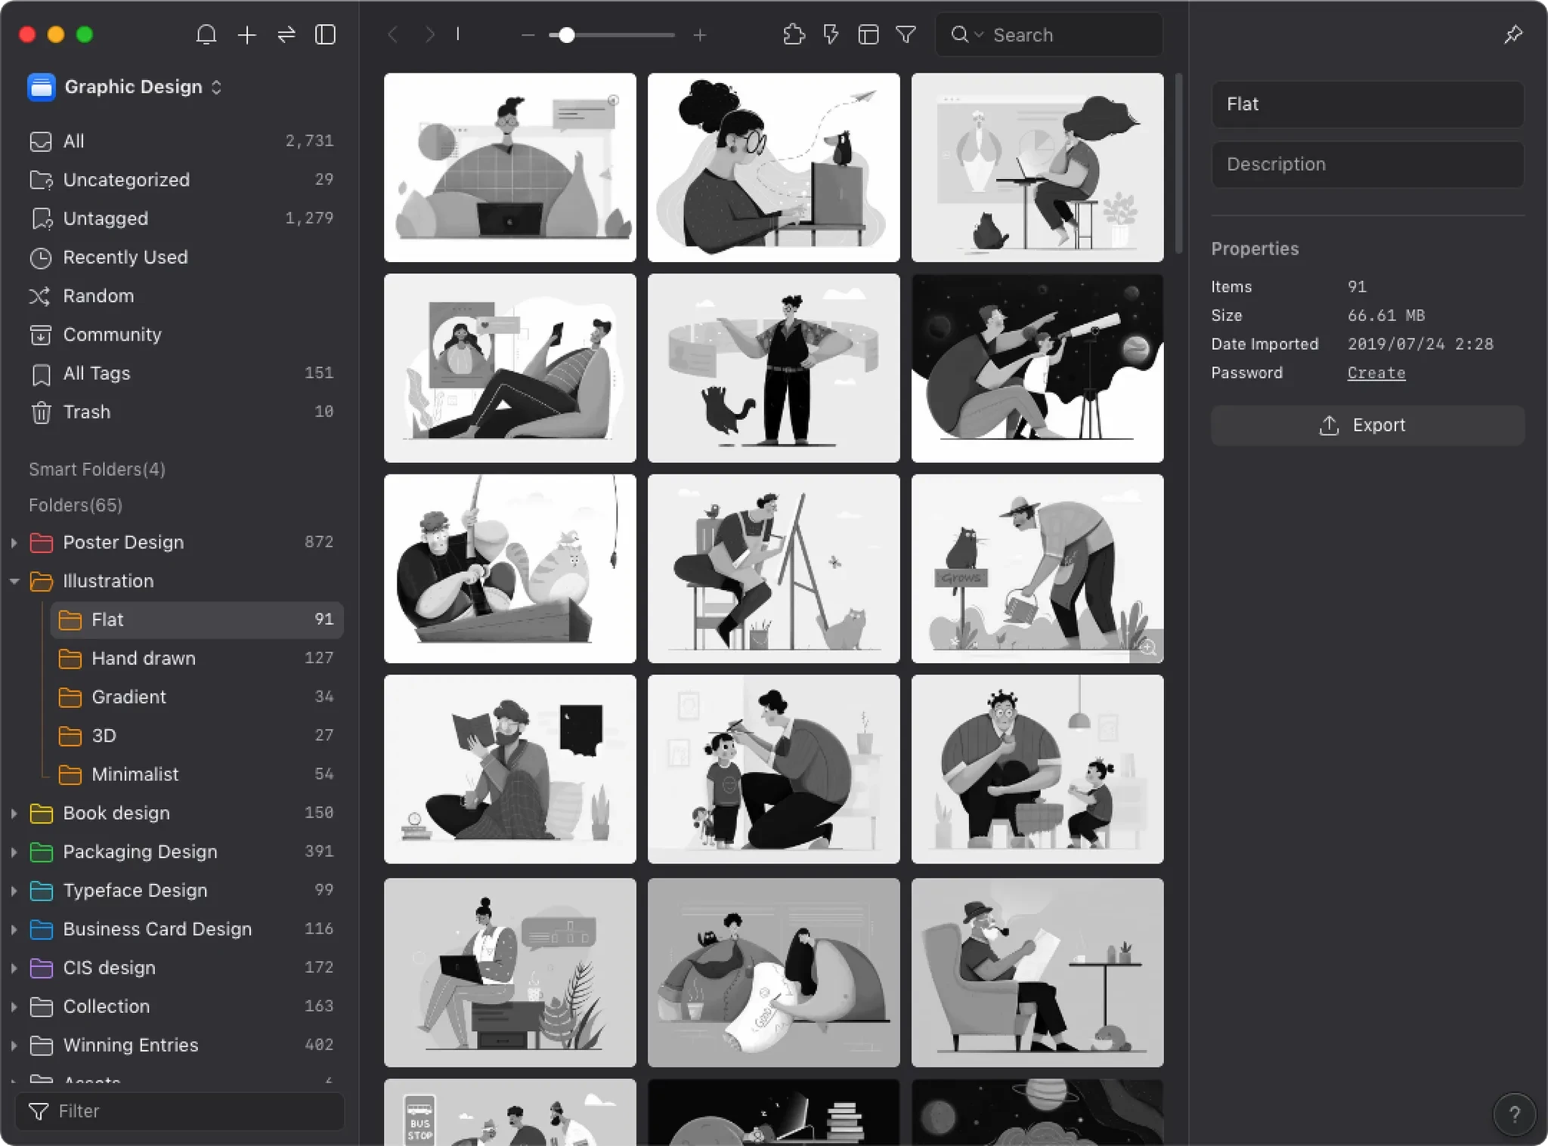The image size is (1548, 1146).
Task: Show Recently Used items
Action: (x=181, y=258)
